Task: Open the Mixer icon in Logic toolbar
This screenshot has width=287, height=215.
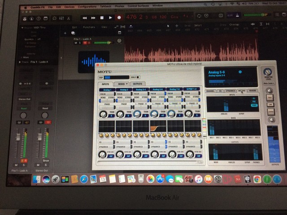Action: point(61,18)
